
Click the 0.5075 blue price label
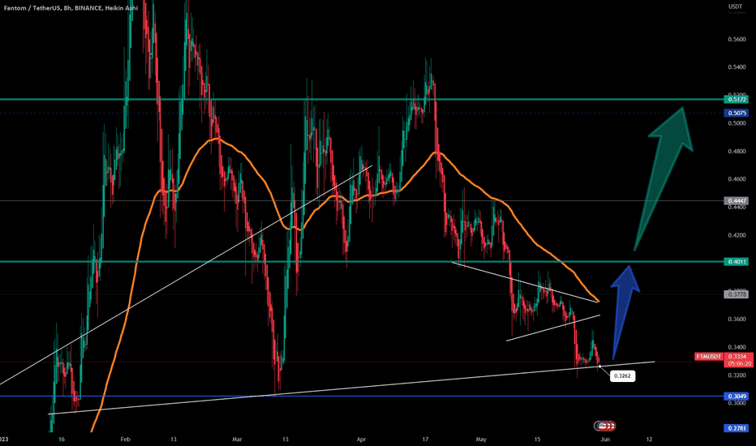coord(736,113)
